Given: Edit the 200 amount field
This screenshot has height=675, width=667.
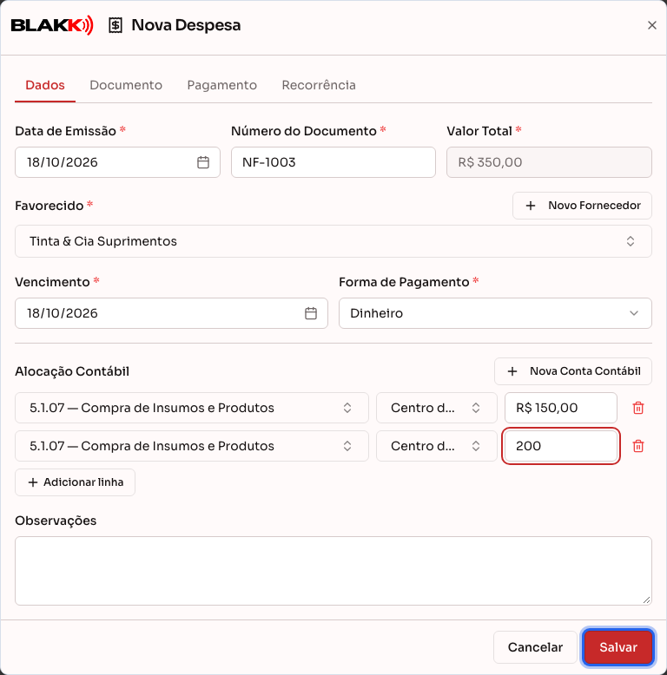Looking at the screenshot, I should [560, 446].
